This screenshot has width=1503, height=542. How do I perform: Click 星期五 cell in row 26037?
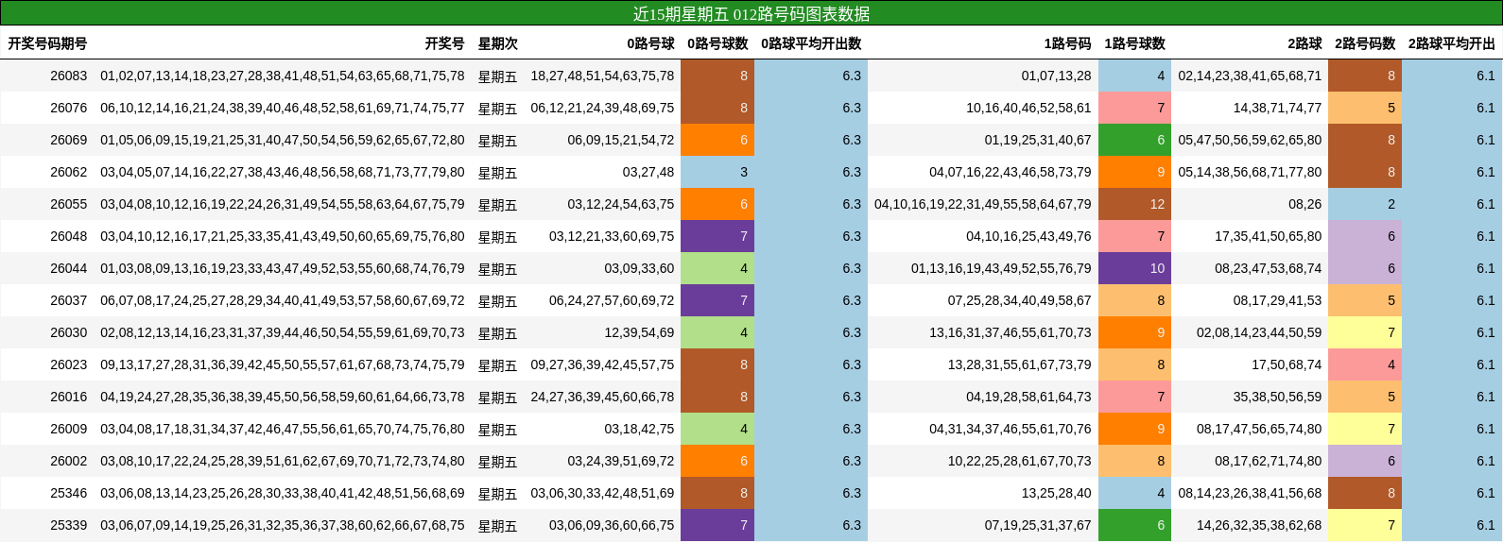pyautogui.click(x=497, y=301)
